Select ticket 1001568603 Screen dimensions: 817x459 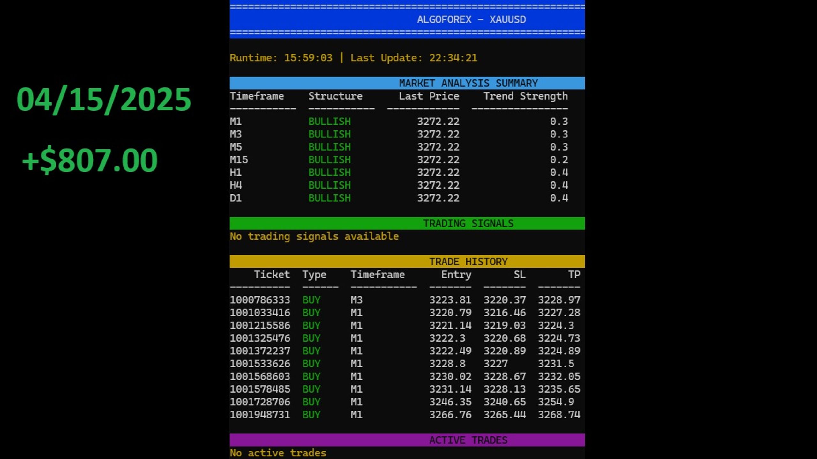260,376
